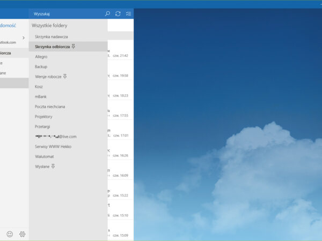322x241 pixels.
Task: Click the search magnifier icon
Action: pos(108,13)
